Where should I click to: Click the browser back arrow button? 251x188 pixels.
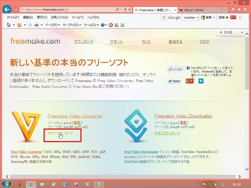pyautogui.click(x=7, y=9)
